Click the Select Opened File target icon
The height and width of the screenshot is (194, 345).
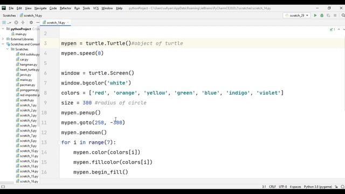pos(16,23)
